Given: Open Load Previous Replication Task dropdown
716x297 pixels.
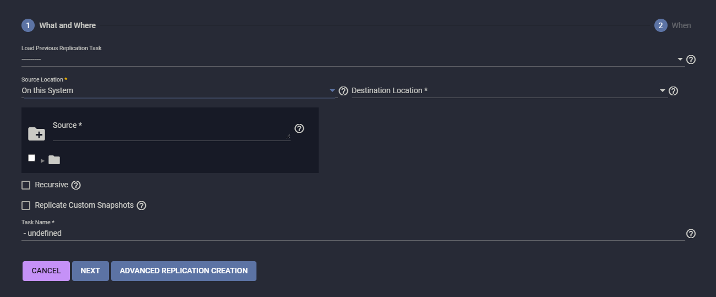Looking at the screenshot, I should pos(352,58).
